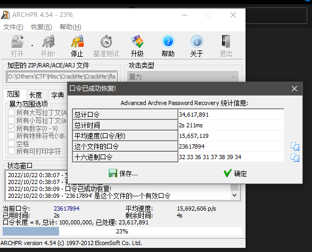
Task: Toggle 所有可打印字符 checkbox
Action: [x=11, y=151]
